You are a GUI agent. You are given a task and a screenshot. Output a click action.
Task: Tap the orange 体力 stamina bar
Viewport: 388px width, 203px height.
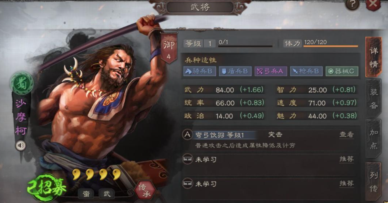point(331,47)
